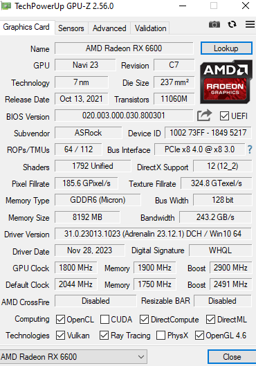Click the Driver Version field

coord(153,234)
